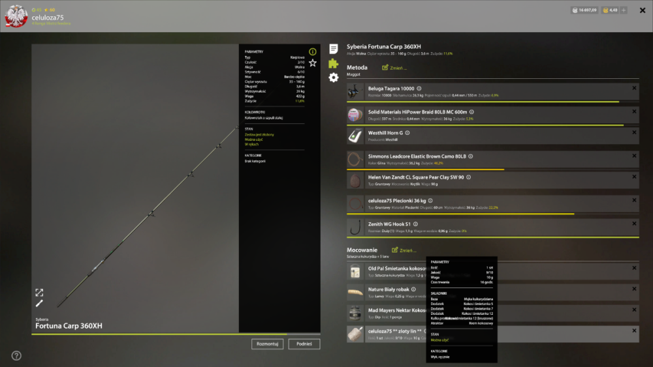Open the notes document icon
This screenshot has width=653, height=367.
click(333, 49)
